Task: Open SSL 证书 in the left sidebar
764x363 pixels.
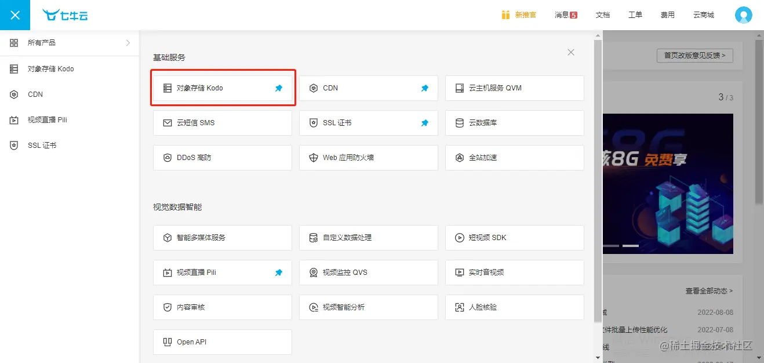Action: coord(42,146)
